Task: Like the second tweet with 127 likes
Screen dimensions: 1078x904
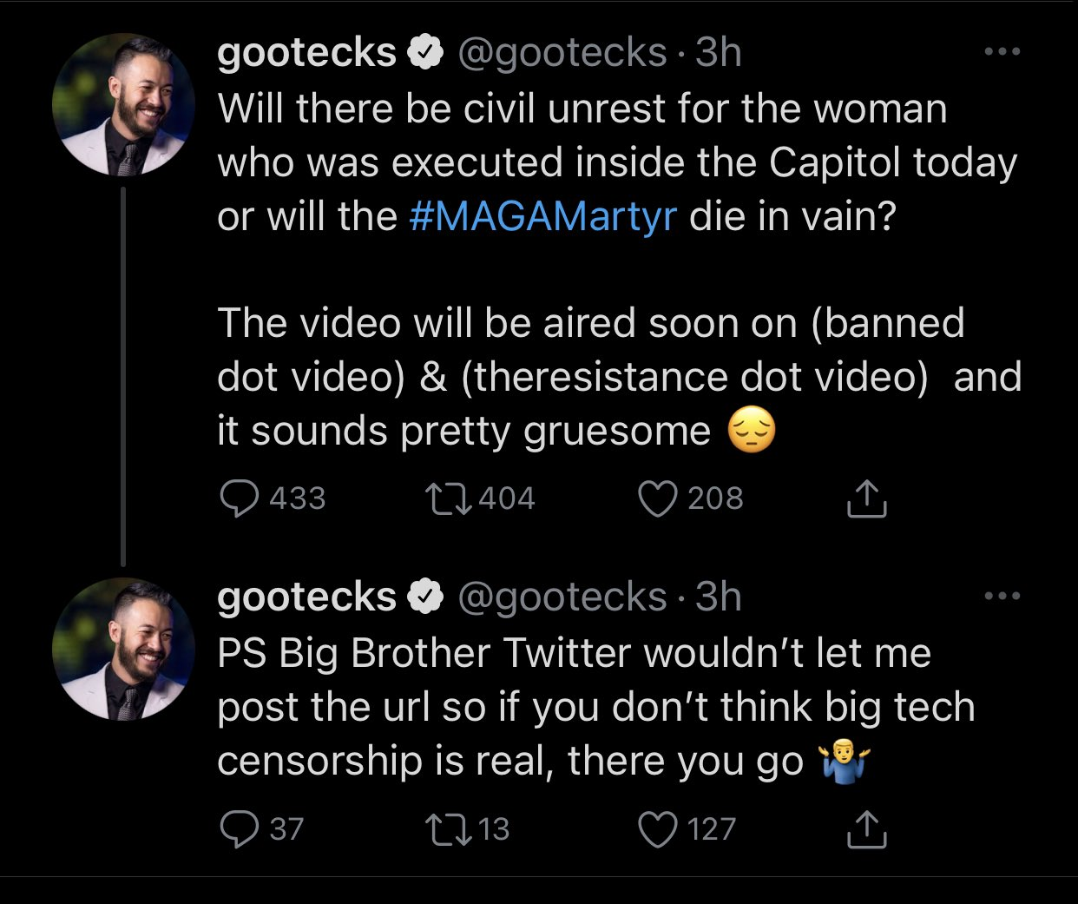Action: tap(657, 829)
